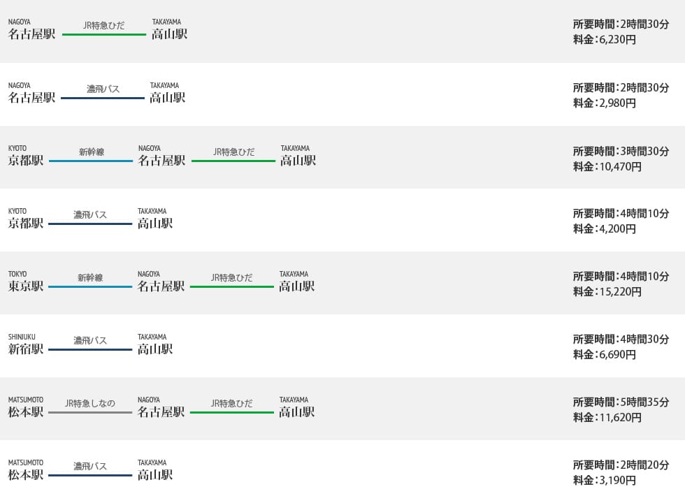Screen dimensions: 685x503
Task: Click 名古屋駅 in the 11,620円 route
Action: 161,412
